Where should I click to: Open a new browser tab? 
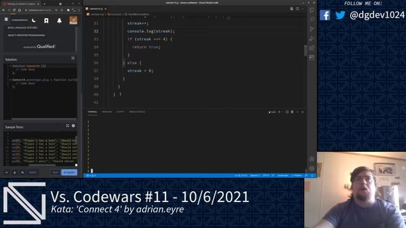pyautogui.click(x=44, y=4)
